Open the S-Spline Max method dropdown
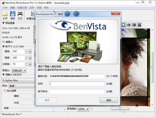Viewport: 156px width, 118px height. tap(18, 80)
